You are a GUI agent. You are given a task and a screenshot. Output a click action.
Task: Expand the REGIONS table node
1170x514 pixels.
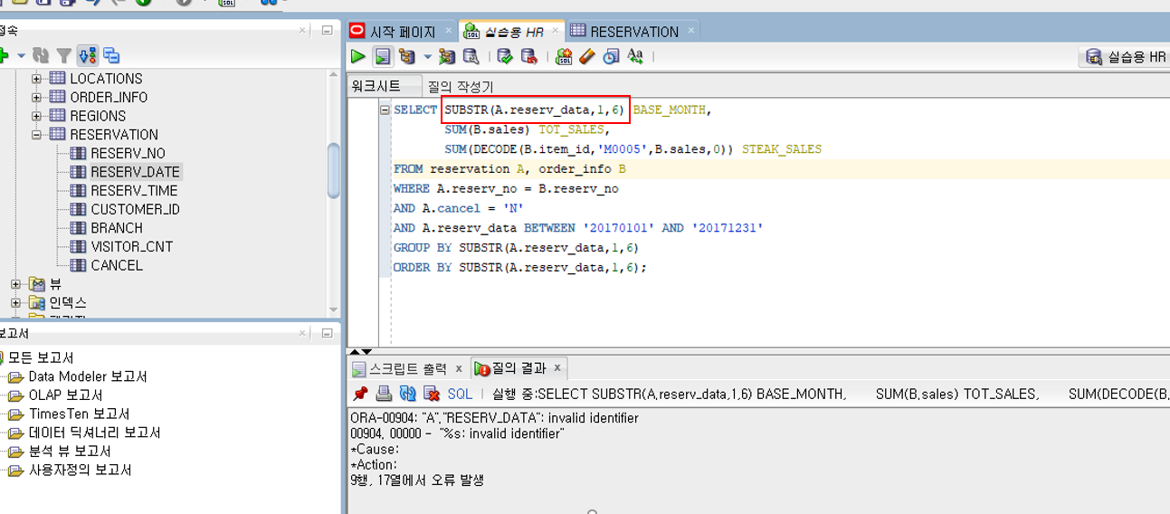pyautogui.click(x=37, y=116)
